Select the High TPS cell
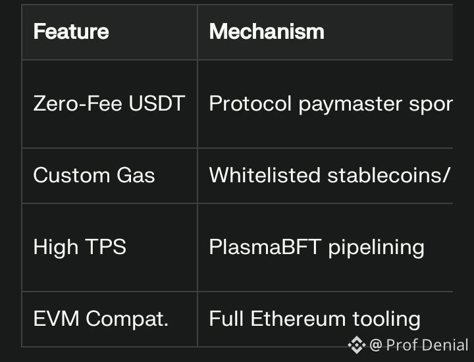The width and height of the screenshot is (474, 362). coord(110,247)
